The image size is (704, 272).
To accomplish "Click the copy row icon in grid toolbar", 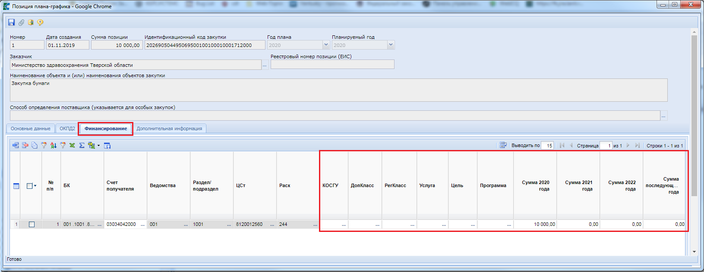I will pos(35,145).
